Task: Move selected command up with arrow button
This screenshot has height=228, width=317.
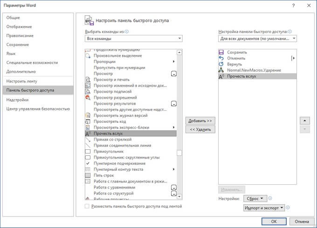Action: (x=305, y=121)
